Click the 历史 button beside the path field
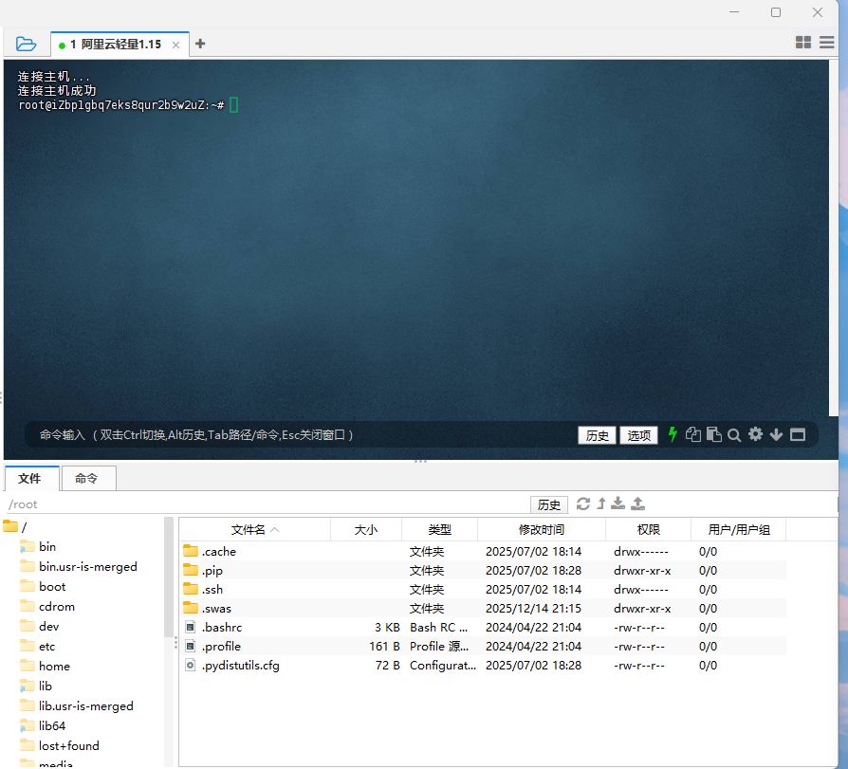848x769 pixels. click(549, 504)
